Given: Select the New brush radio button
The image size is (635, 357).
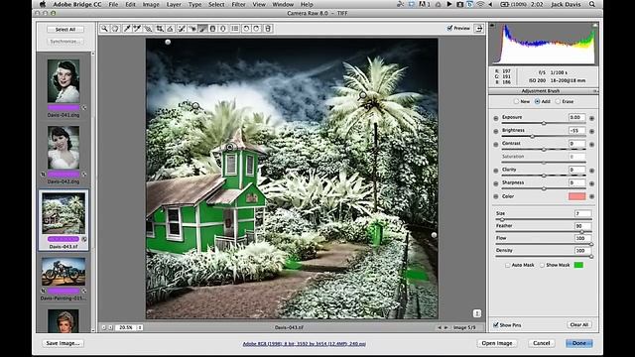Looking at the screenshot, I should [x=516, y=101].
